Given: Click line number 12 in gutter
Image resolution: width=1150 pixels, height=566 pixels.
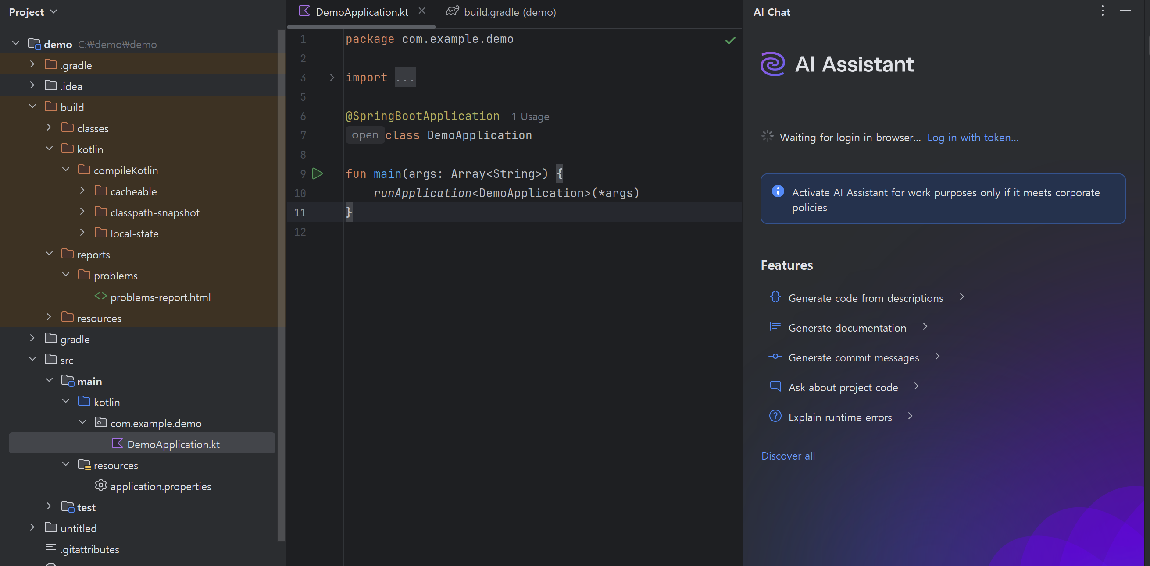Looking at the screenshot, I should (300, 232).
